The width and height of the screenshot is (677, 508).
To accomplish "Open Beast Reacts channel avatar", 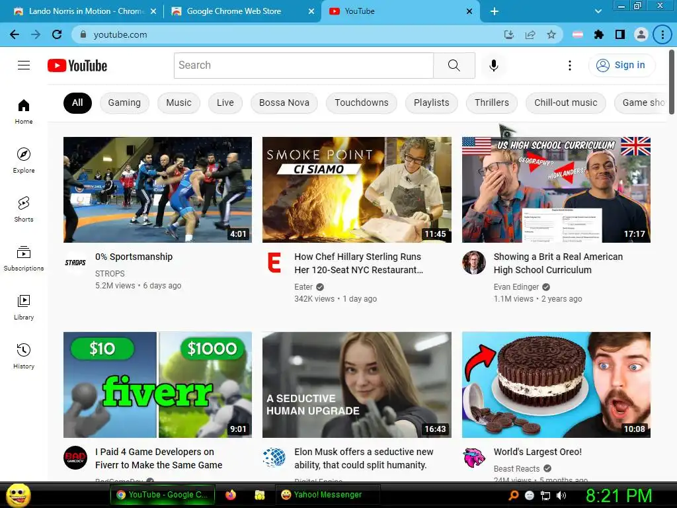I will tap(474, 458).
